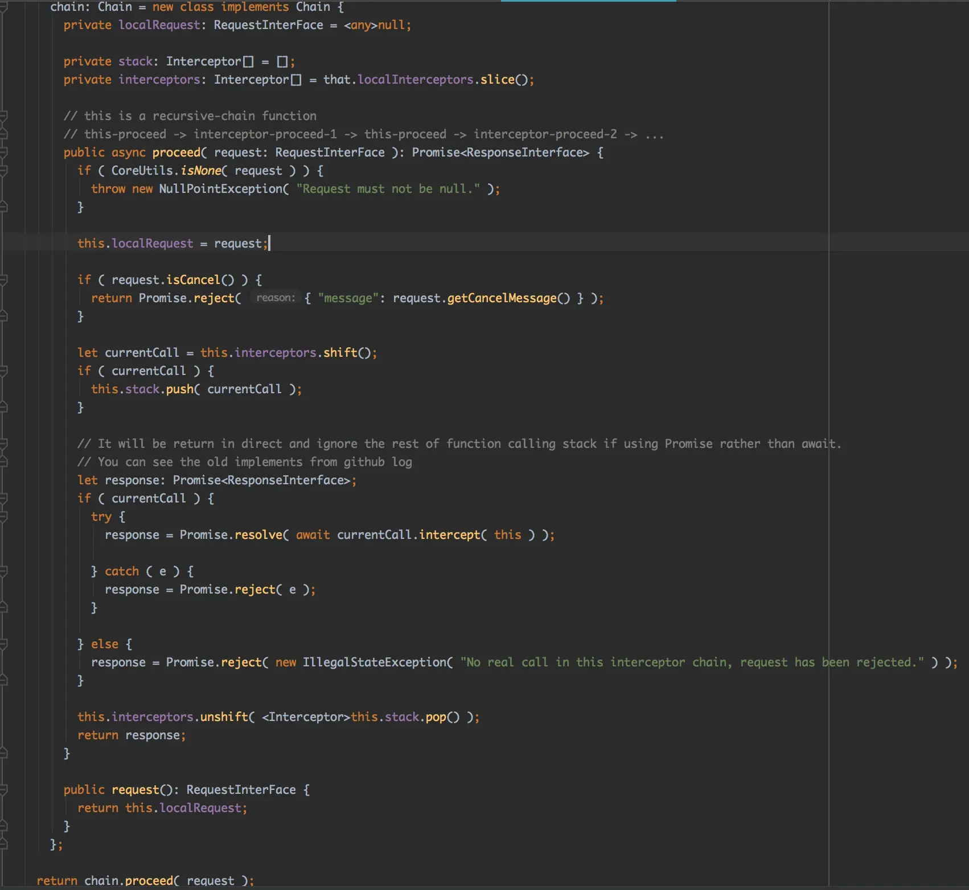Click the IllegalStateException class name
This screenshot has height=890, width=969.
(375, 662)
